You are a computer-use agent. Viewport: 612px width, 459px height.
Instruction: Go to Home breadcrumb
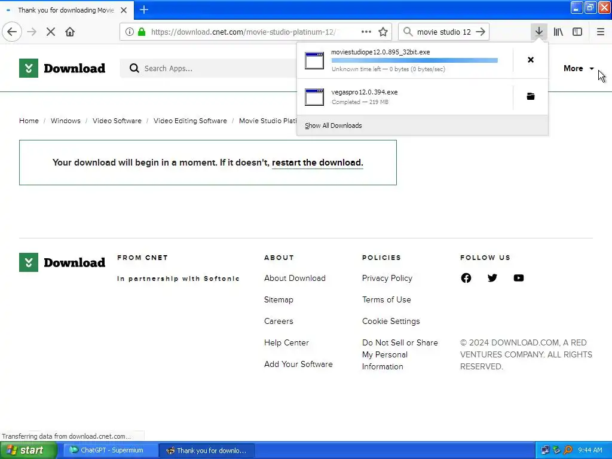(29, 121)
